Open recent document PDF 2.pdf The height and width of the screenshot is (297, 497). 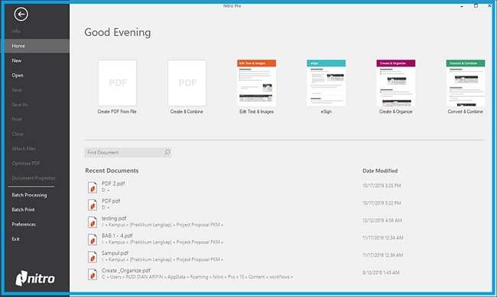[x=113, y=184]
